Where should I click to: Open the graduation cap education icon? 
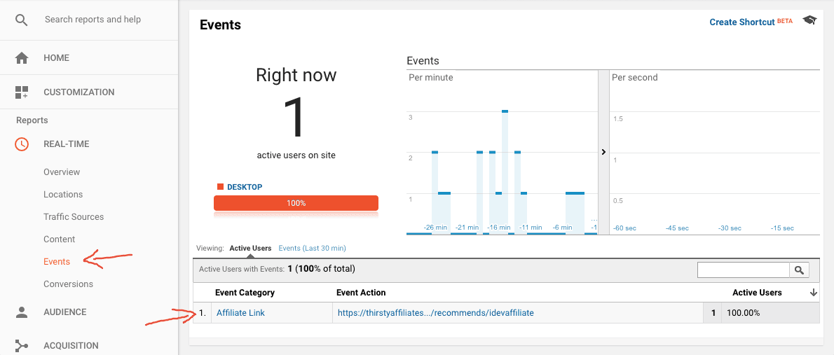pos(809,21)
